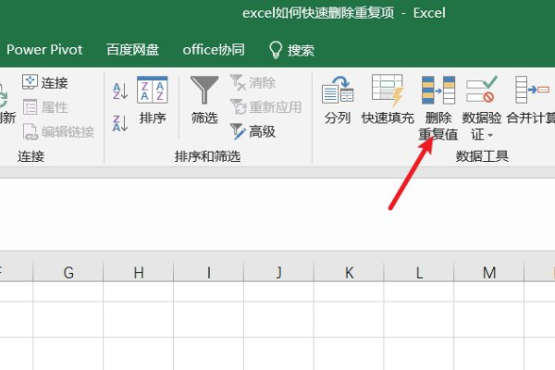Open the 排序 custom sort dialog
Screen dimensions: 555x370
[x=153, y=100]
